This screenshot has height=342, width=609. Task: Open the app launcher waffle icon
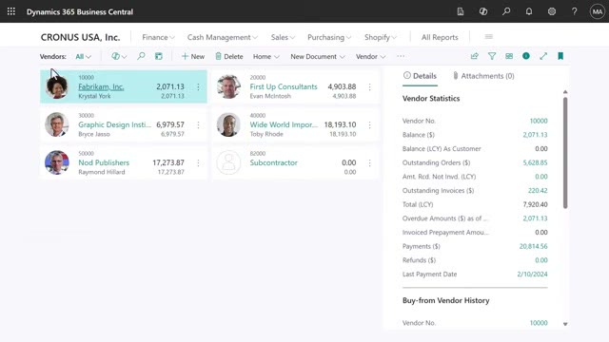(11, 11)
